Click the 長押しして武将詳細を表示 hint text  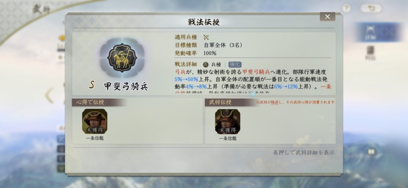(304, 153)
